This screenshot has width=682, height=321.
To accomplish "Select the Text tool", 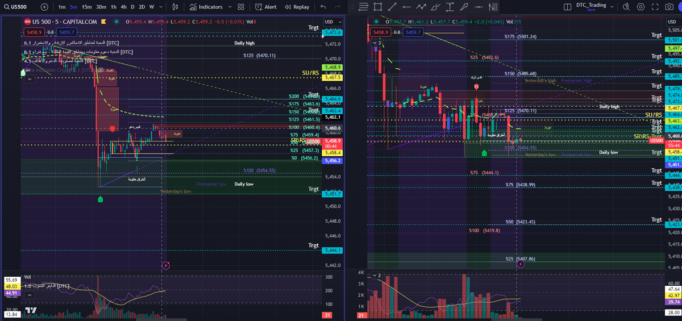I will 450,7.
